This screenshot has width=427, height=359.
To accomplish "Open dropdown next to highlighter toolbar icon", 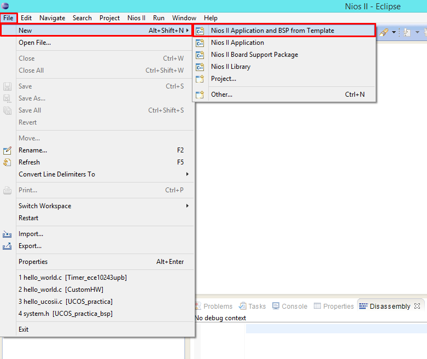I will 394,32.
